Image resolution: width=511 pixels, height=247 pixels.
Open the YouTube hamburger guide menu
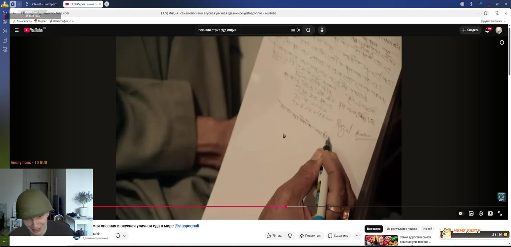click(16, 30)
